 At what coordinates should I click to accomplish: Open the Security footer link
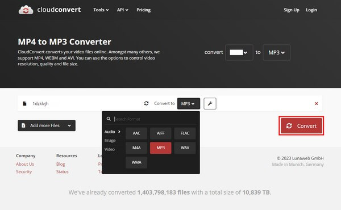click(x=24, y=171)
